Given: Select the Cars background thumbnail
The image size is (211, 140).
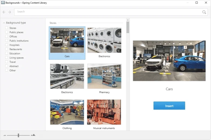Looking at the screenshot, I should click(67, 40).
